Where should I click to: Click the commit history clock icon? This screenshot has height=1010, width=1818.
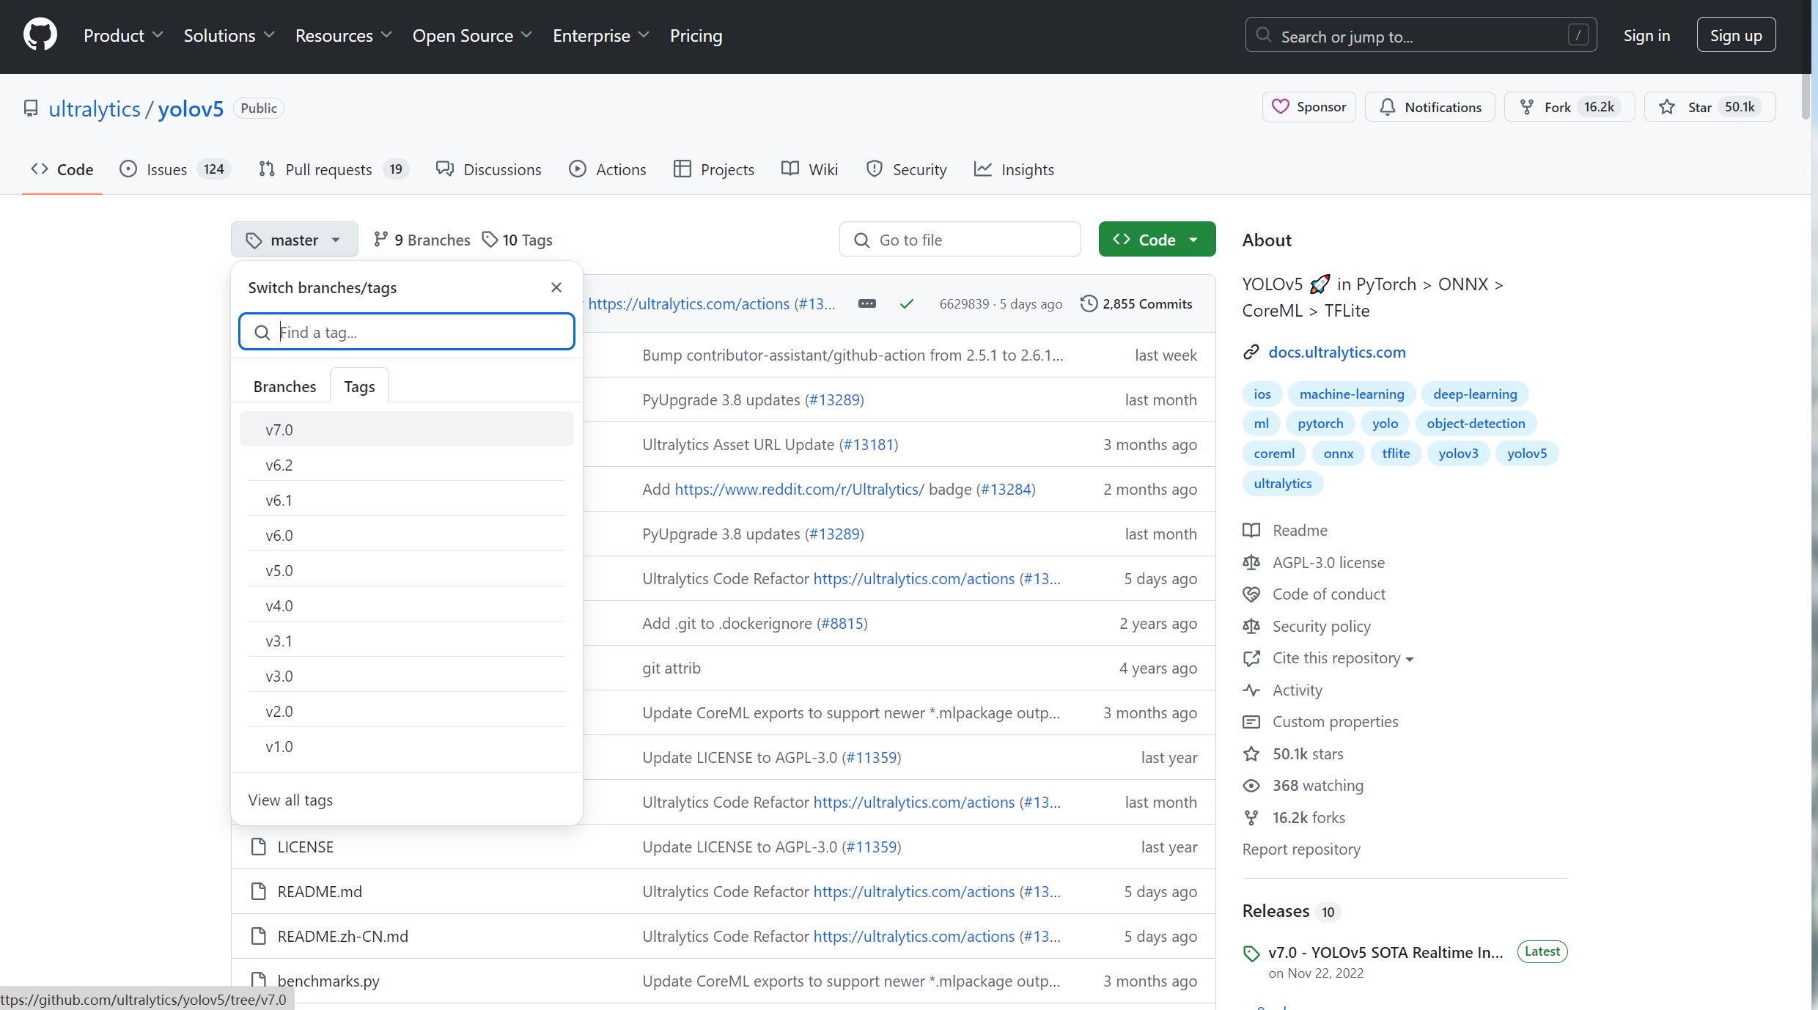tap(1089, 303)
